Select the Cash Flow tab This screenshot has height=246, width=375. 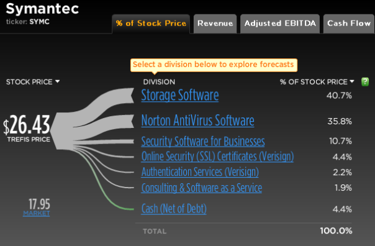[349, 24]
